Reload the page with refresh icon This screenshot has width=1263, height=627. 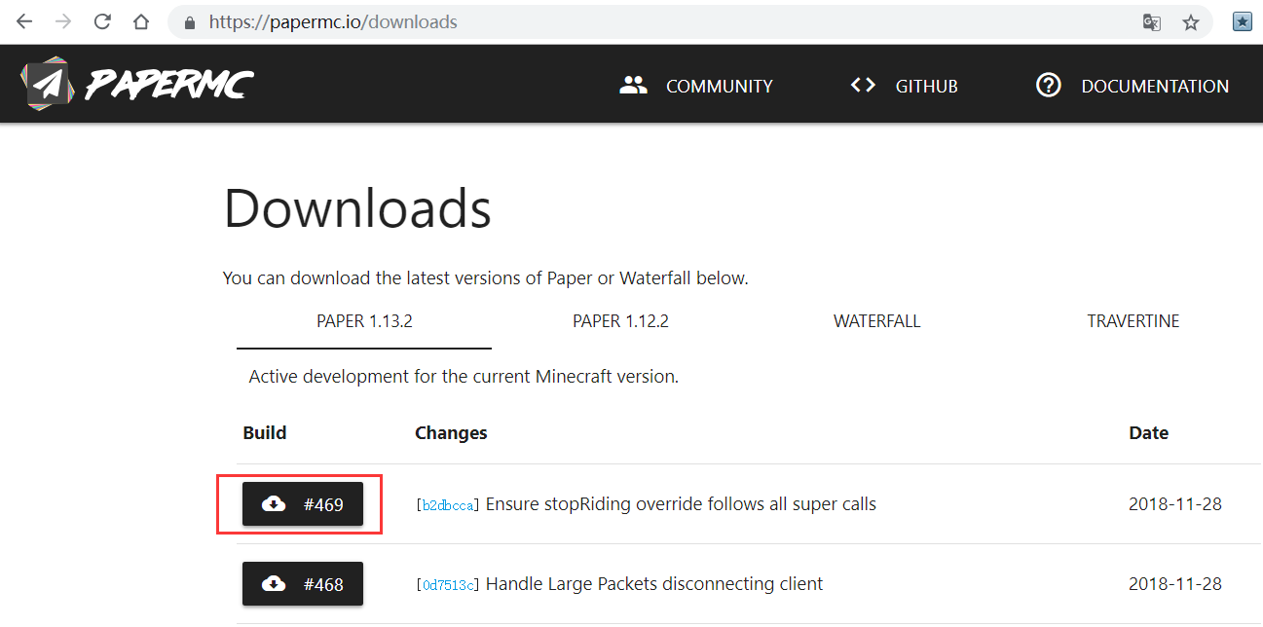click(x=102, y=21)
